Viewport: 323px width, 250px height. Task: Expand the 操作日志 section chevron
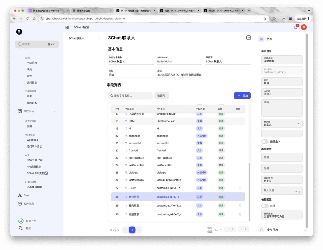[304, 230]
